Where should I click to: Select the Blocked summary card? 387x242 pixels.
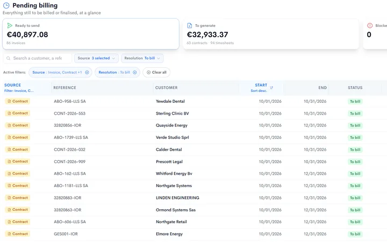[375, 34]
